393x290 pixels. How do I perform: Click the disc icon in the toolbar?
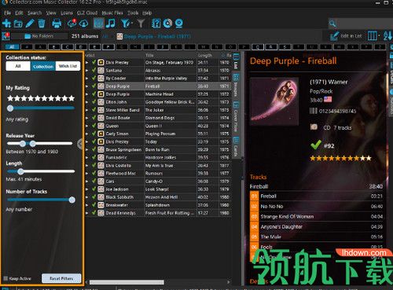(167, 24)
